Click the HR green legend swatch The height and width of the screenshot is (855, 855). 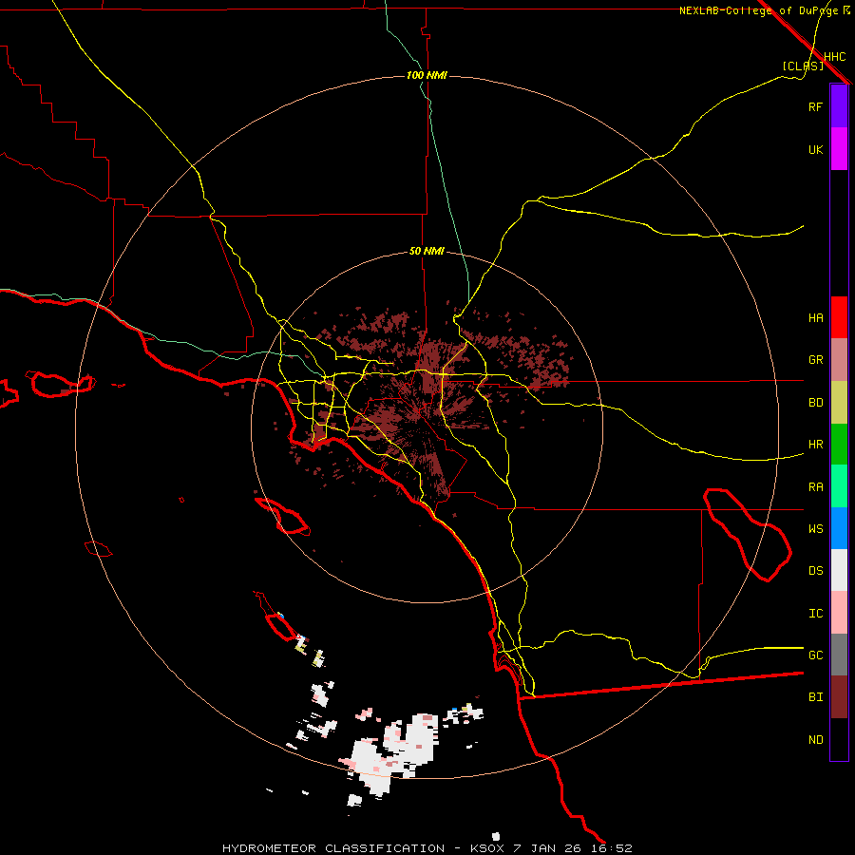pos(839,444)
